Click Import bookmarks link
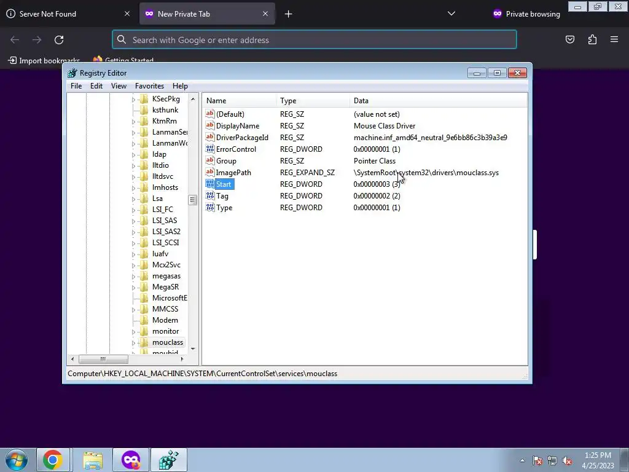Viewport: 629px width, 472px height. click(44, 60)
